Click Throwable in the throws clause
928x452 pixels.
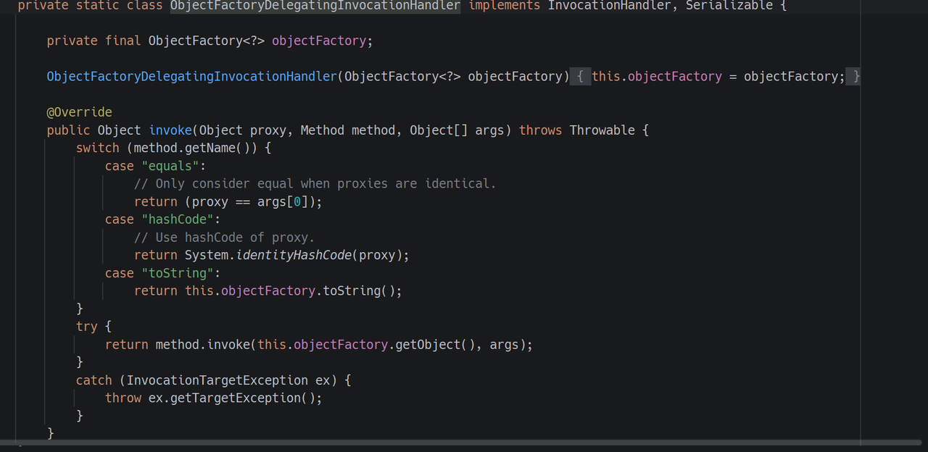click(602, 130)
